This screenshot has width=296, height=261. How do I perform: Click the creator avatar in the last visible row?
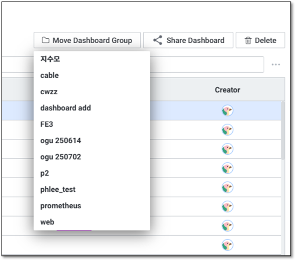tap(227, 245)
